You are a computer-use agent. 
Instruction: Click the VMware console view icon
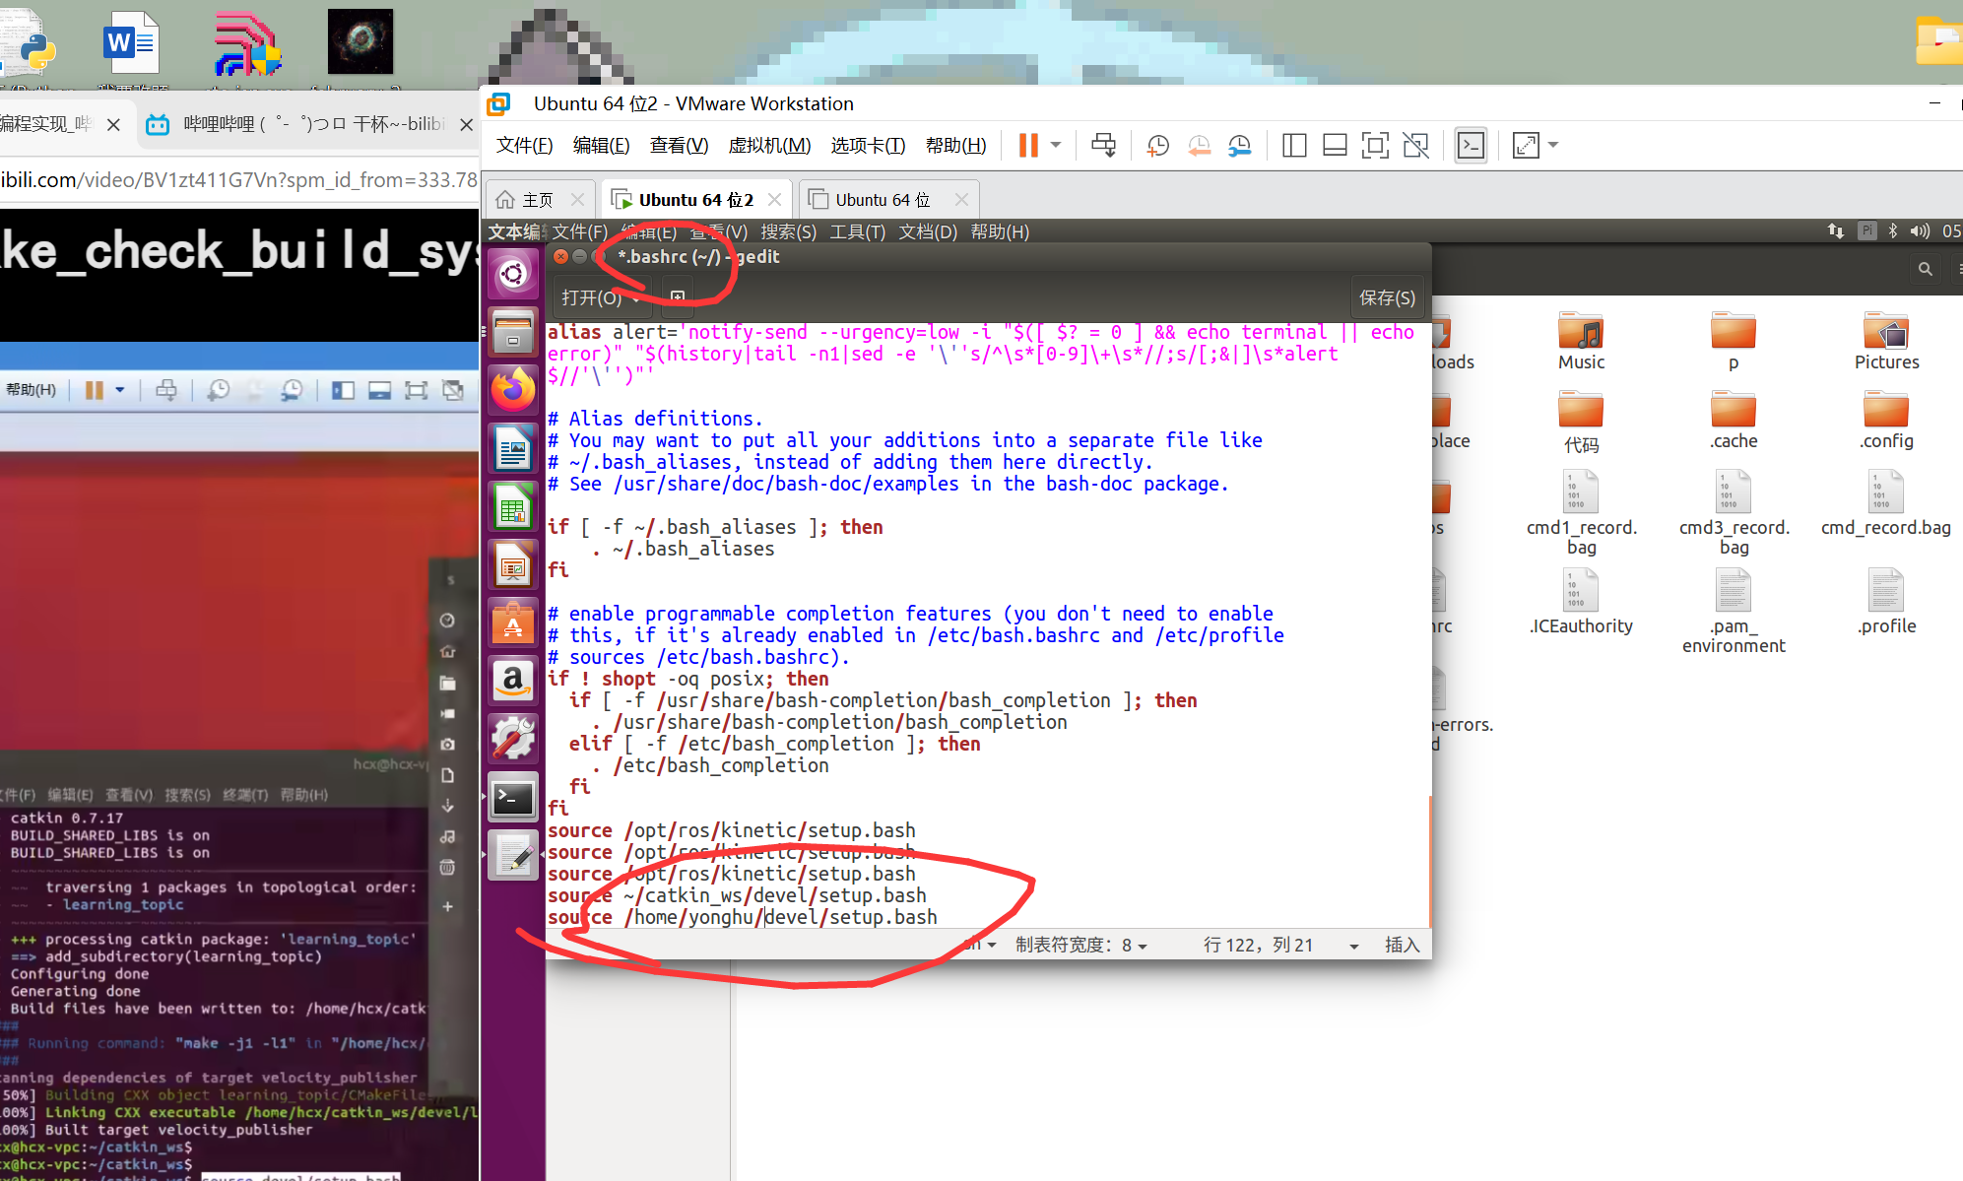coord(1471,146)
